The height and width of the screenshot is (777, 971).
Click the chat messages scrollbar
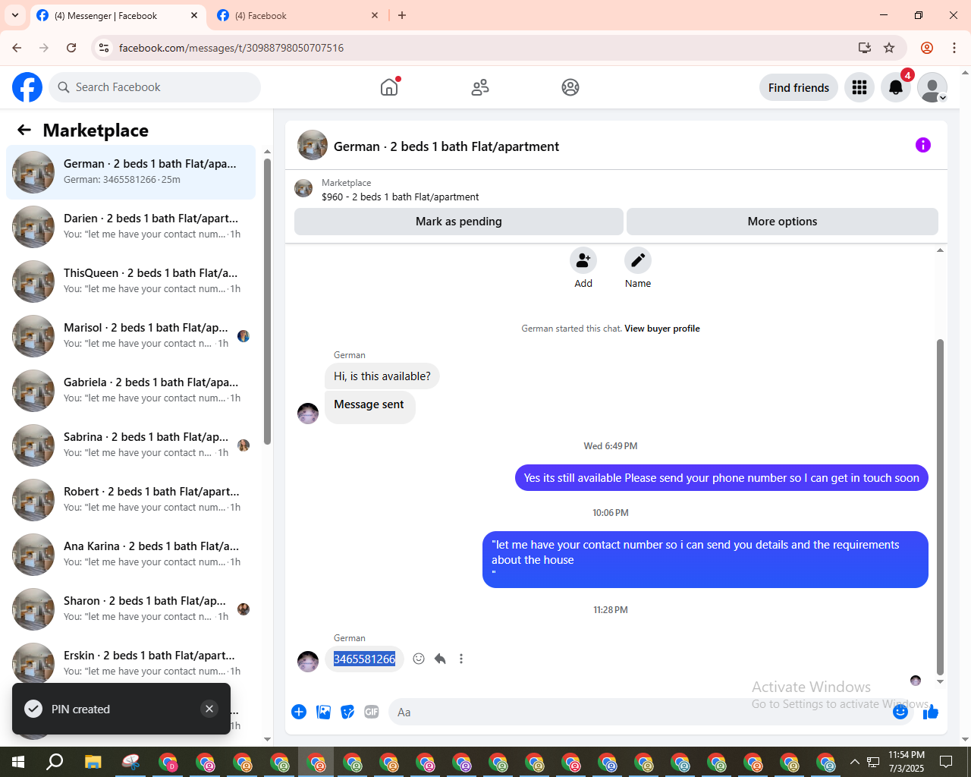pyautogui.click(x=941, y=507)
